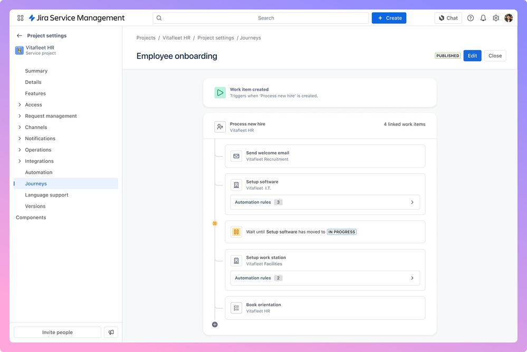Click the Employee onboarding heading
Viewport: 527px width, 352px height.
pyautogui.click(x=177, y=56)
